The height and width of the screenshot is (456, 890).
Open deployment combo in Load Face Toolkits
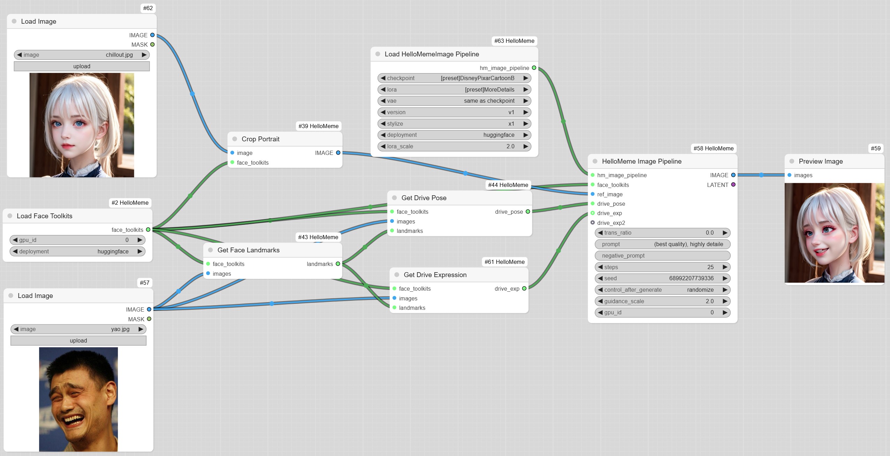[x=77, y=251]
